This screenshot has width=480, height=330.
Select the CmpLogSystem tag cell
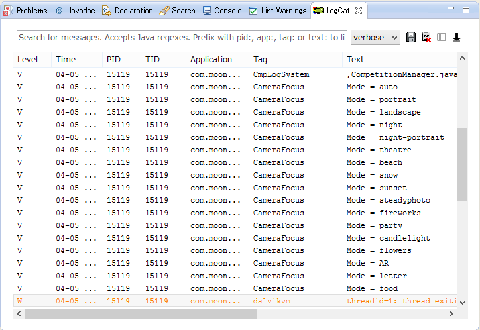[x=281, y=74]
